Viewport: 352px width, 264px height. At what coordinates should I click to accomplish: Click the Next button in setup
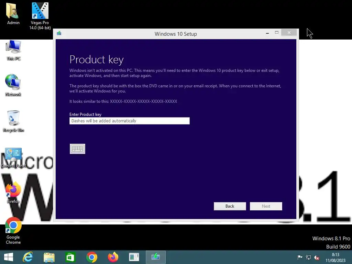pyautogui.click(x=266, y=206)
